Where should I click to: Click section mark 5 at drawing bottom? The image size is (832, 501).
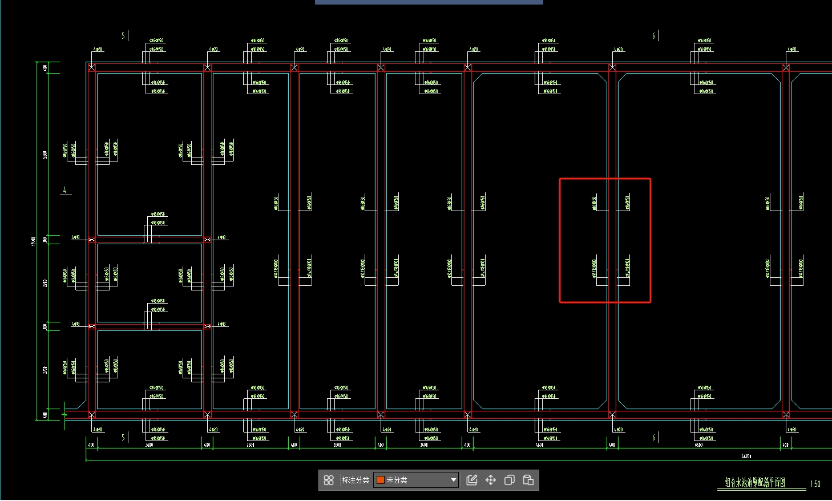[123, 438]
